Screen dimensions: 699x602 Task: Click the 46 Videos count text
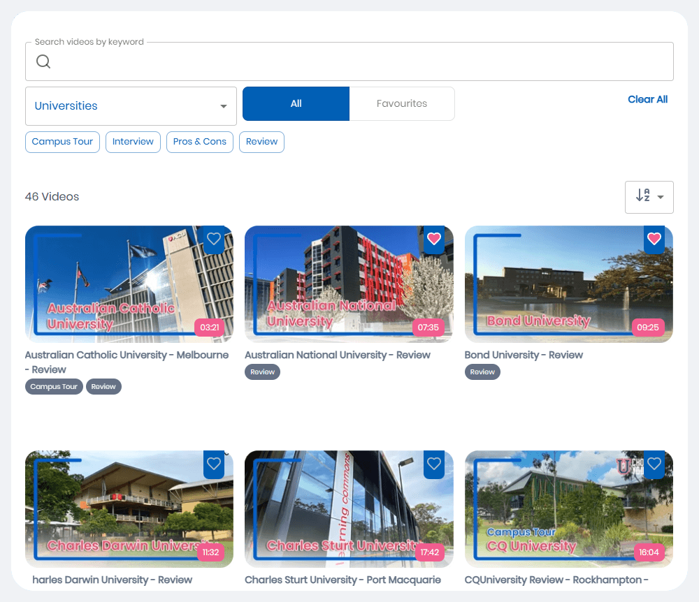[52, 197]
